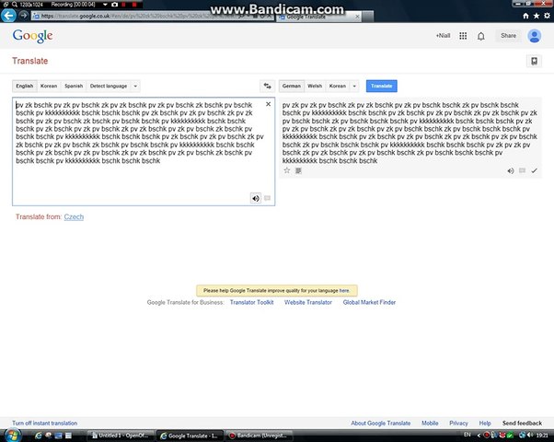This screenshot has width=554, height=442.
Task: Open browser Home page icon
Action: pyautogui.click(x=525, y=16)
